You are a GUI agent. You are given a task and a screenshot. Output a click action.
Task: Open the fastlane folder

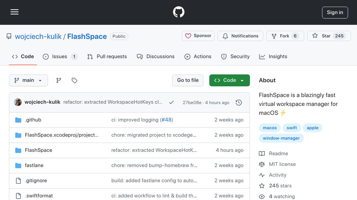tap(34, 165)
